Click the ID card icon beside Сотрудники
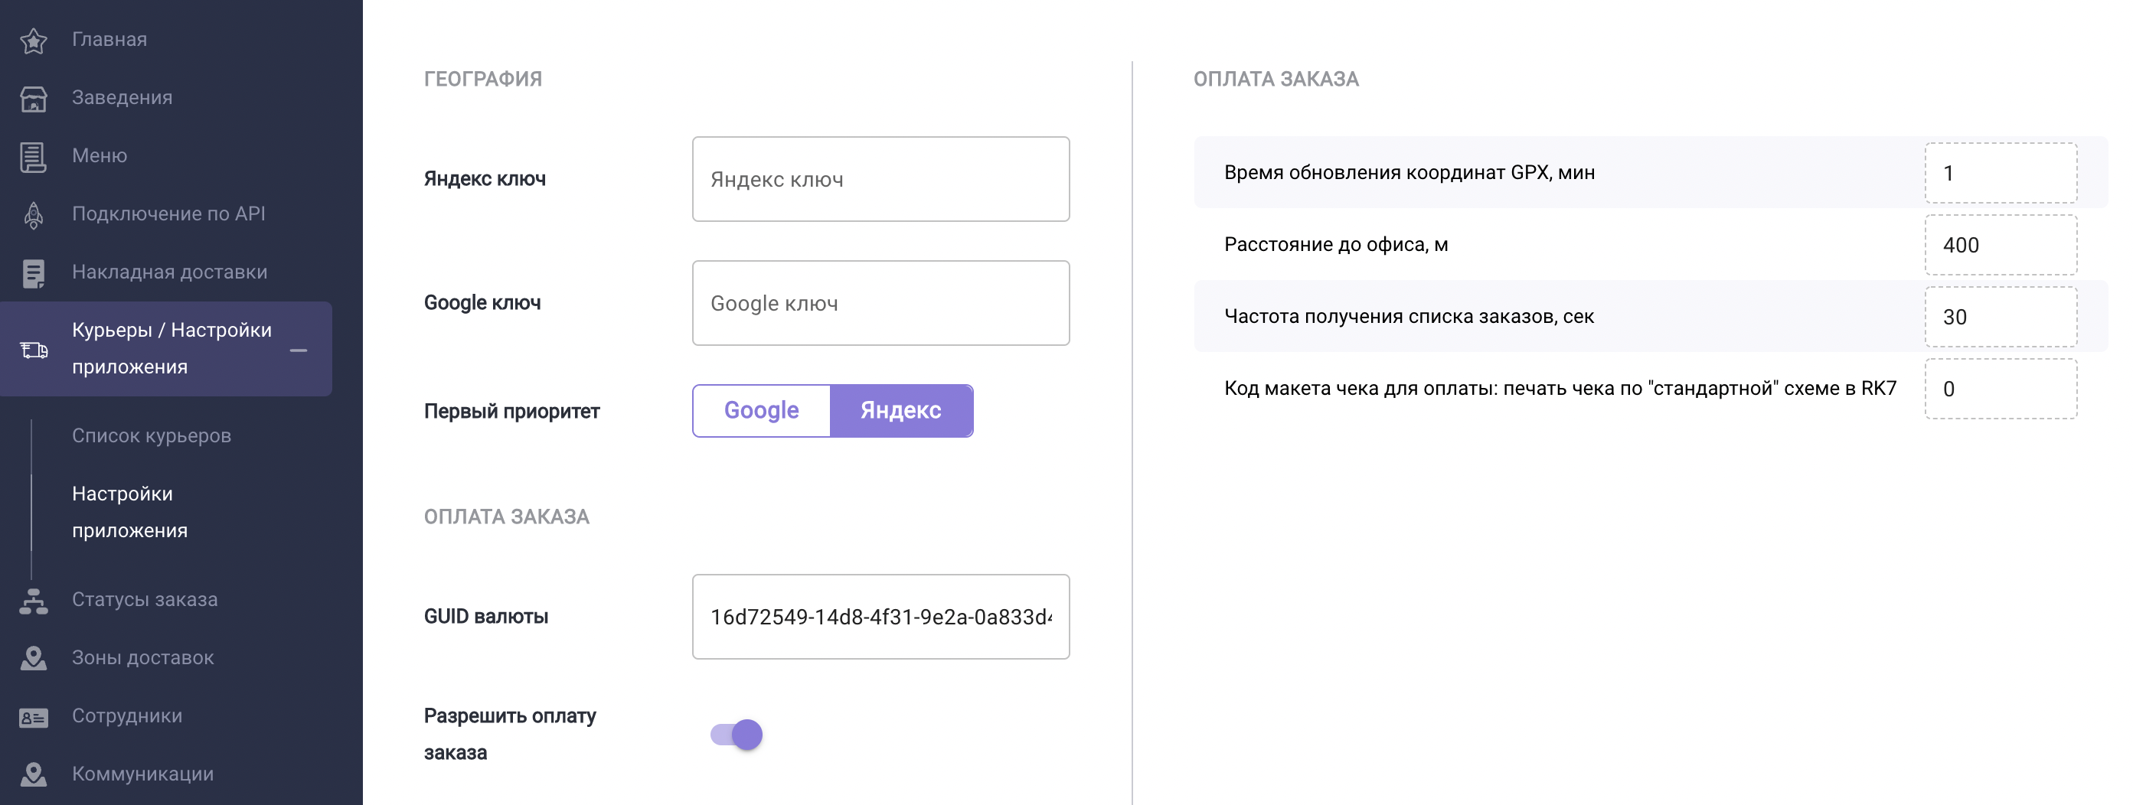Image resolution: width=2133 pixels, height=805 pixels. pyautogui.click(x=33, y=716)
